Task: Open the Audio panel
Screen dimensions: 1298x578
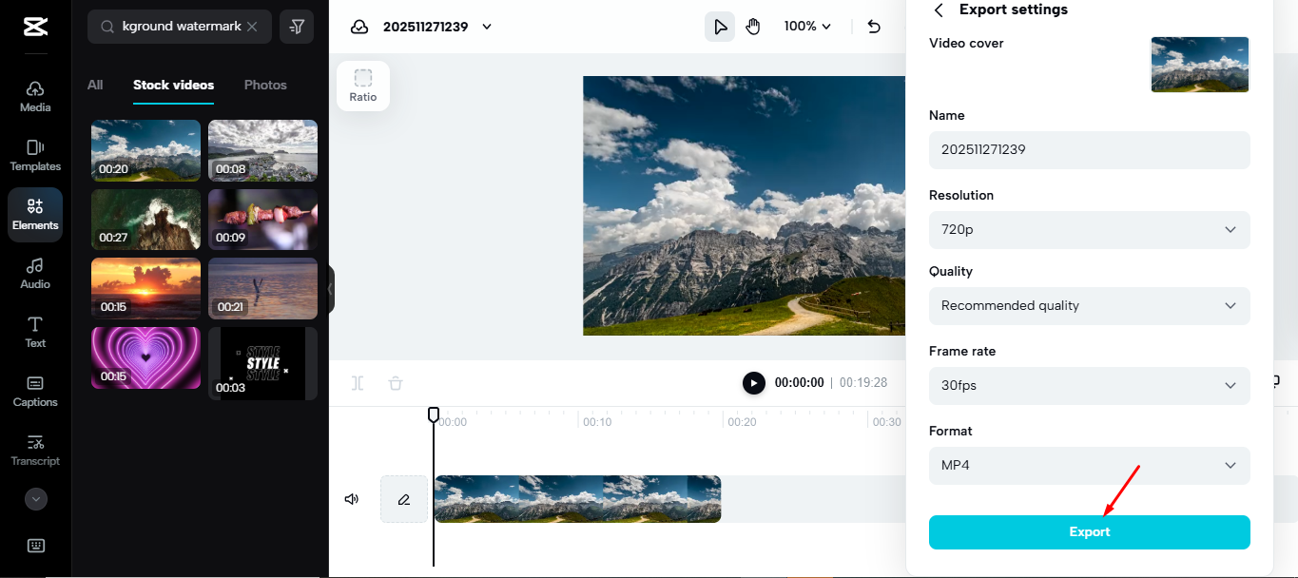Action: (x=34, y=273)
